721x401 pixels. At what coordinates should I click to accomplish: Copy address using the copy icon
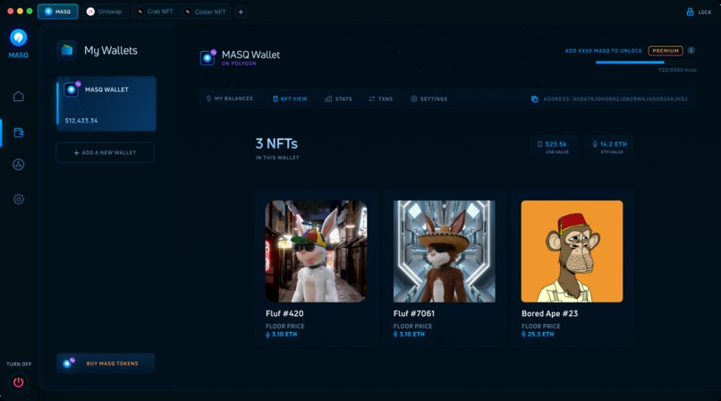click(x=534, y=98)
